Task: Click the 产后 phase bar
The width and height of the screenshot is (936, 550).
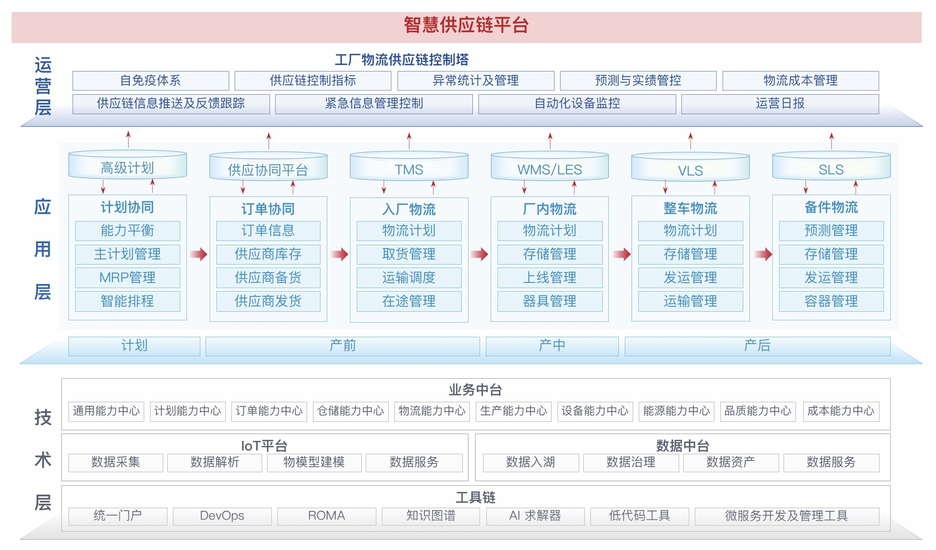Action: 757,346
